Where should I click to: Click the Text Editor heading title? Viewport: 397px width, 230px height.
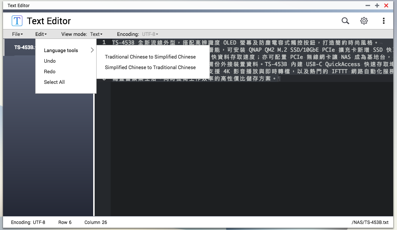(x=49, y=21)
